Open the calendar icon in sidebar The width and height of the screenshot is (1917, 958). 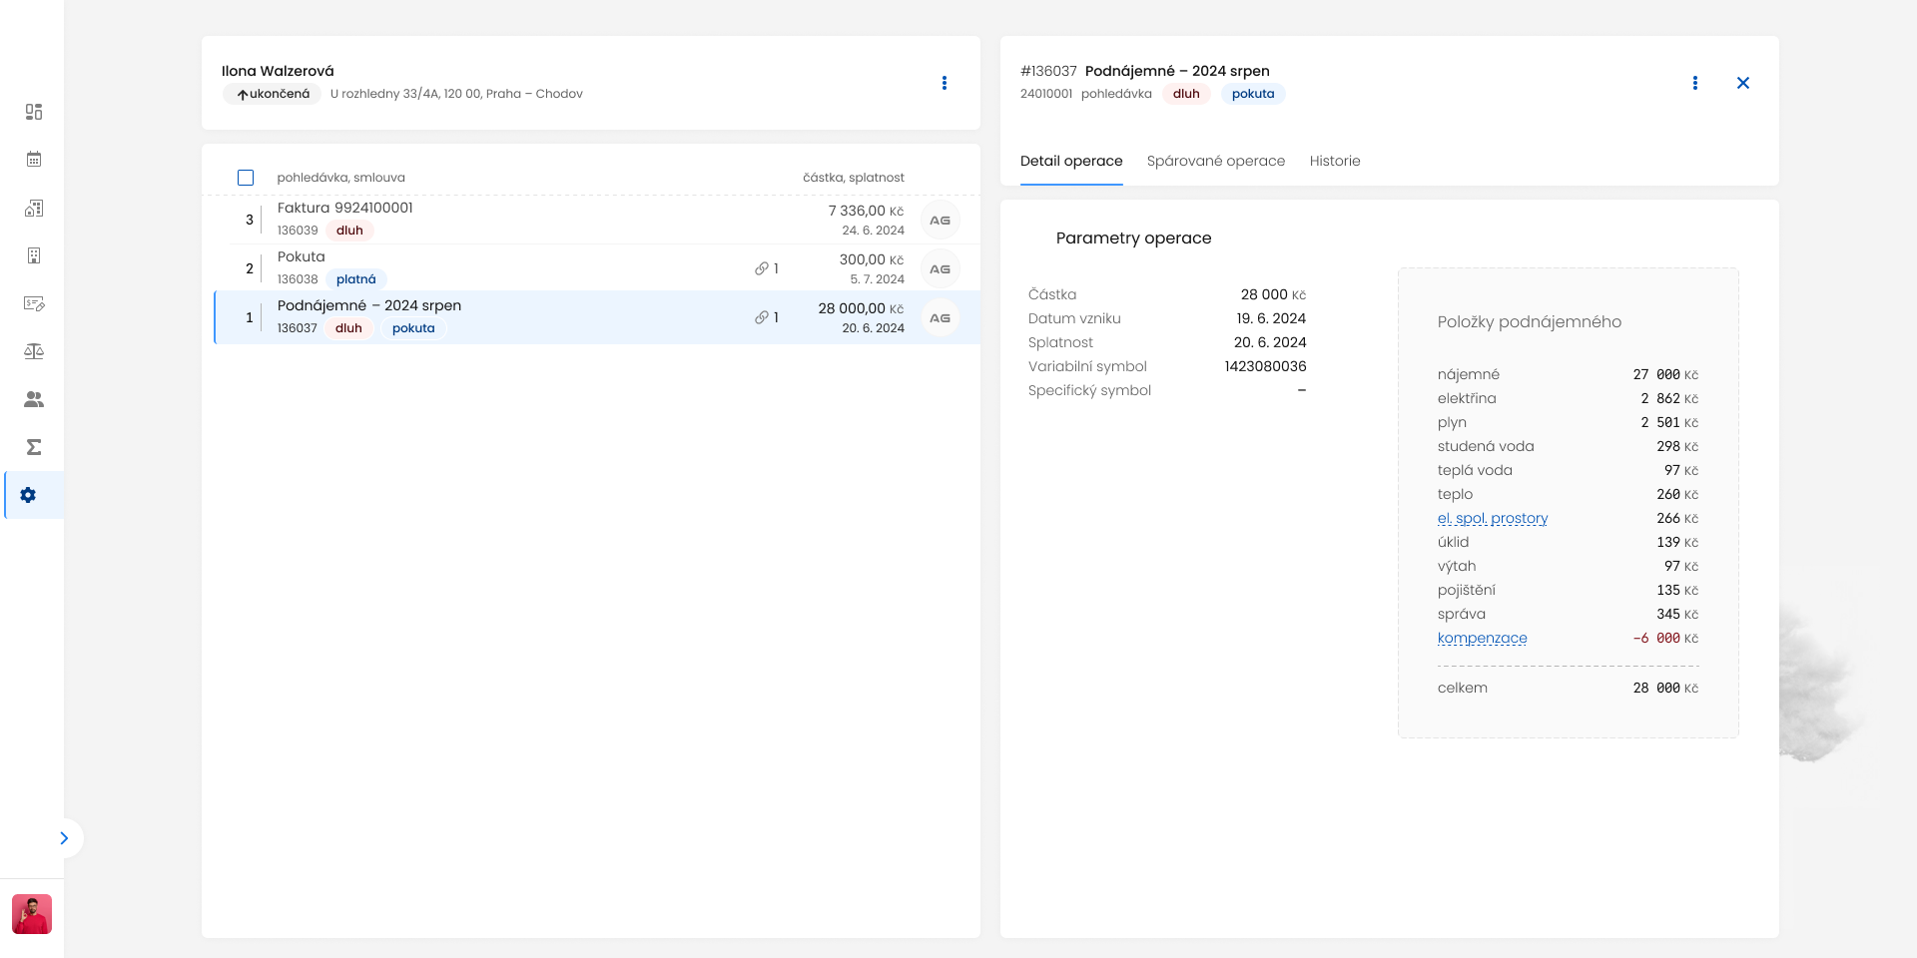[x=34, y=160]
